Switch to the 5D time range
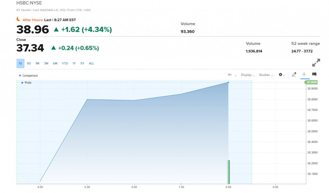 [29, 63]
